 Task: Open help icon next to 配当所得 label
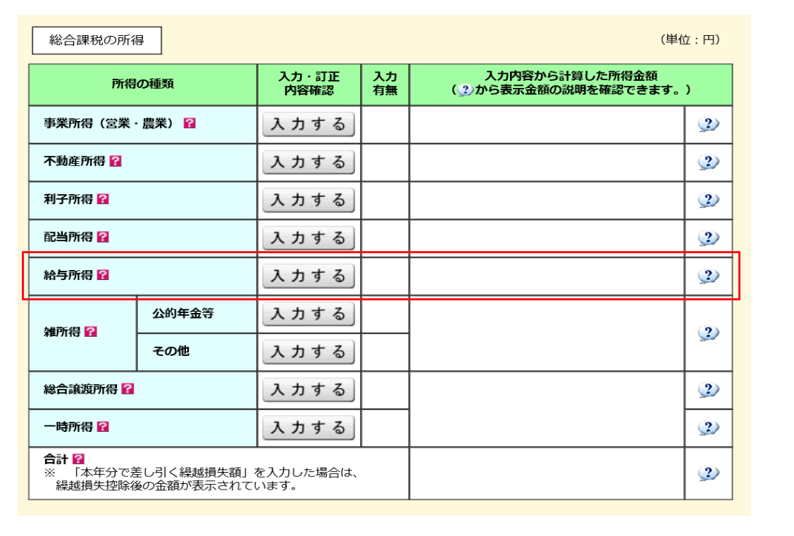coord(103,237)
